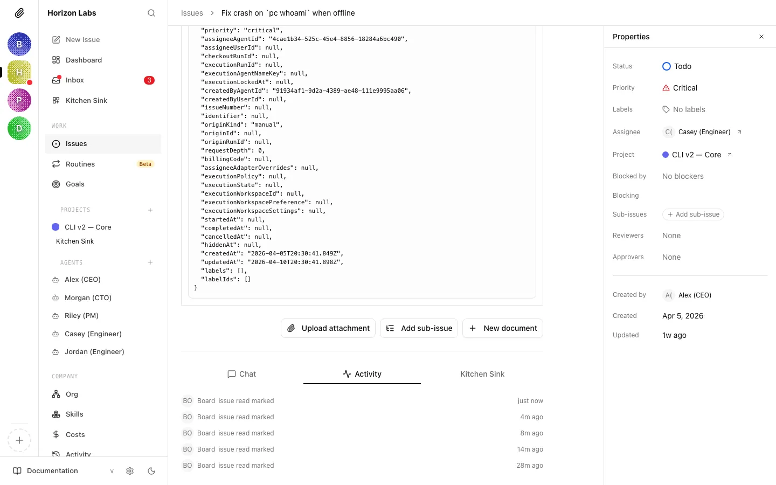Add a new company with plus circle
This screenshot has width=776, height=485.
(19, 440)
